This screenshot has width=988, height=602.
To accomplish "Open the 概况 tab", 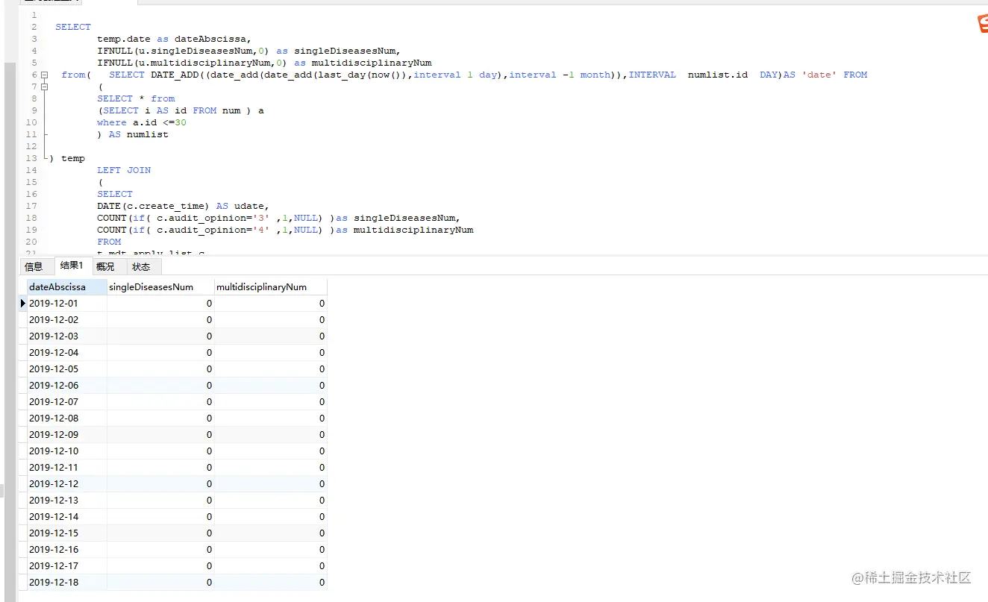I will (105, 266).
